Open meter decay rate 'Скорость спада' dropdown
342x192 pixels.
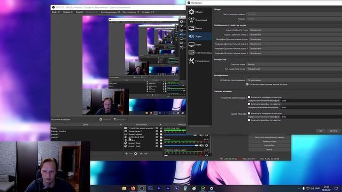tap(294, 64)
